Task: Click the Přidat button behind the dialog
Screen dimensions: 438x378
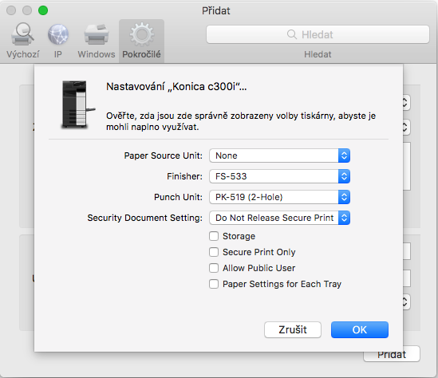Action: 392,355
